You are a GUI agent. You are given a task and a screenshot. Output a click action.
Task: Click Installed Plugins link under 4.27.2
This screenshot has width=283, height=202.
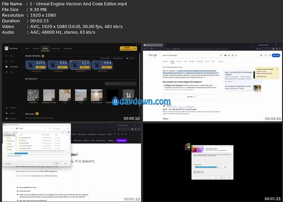click(x=36, y=71)
